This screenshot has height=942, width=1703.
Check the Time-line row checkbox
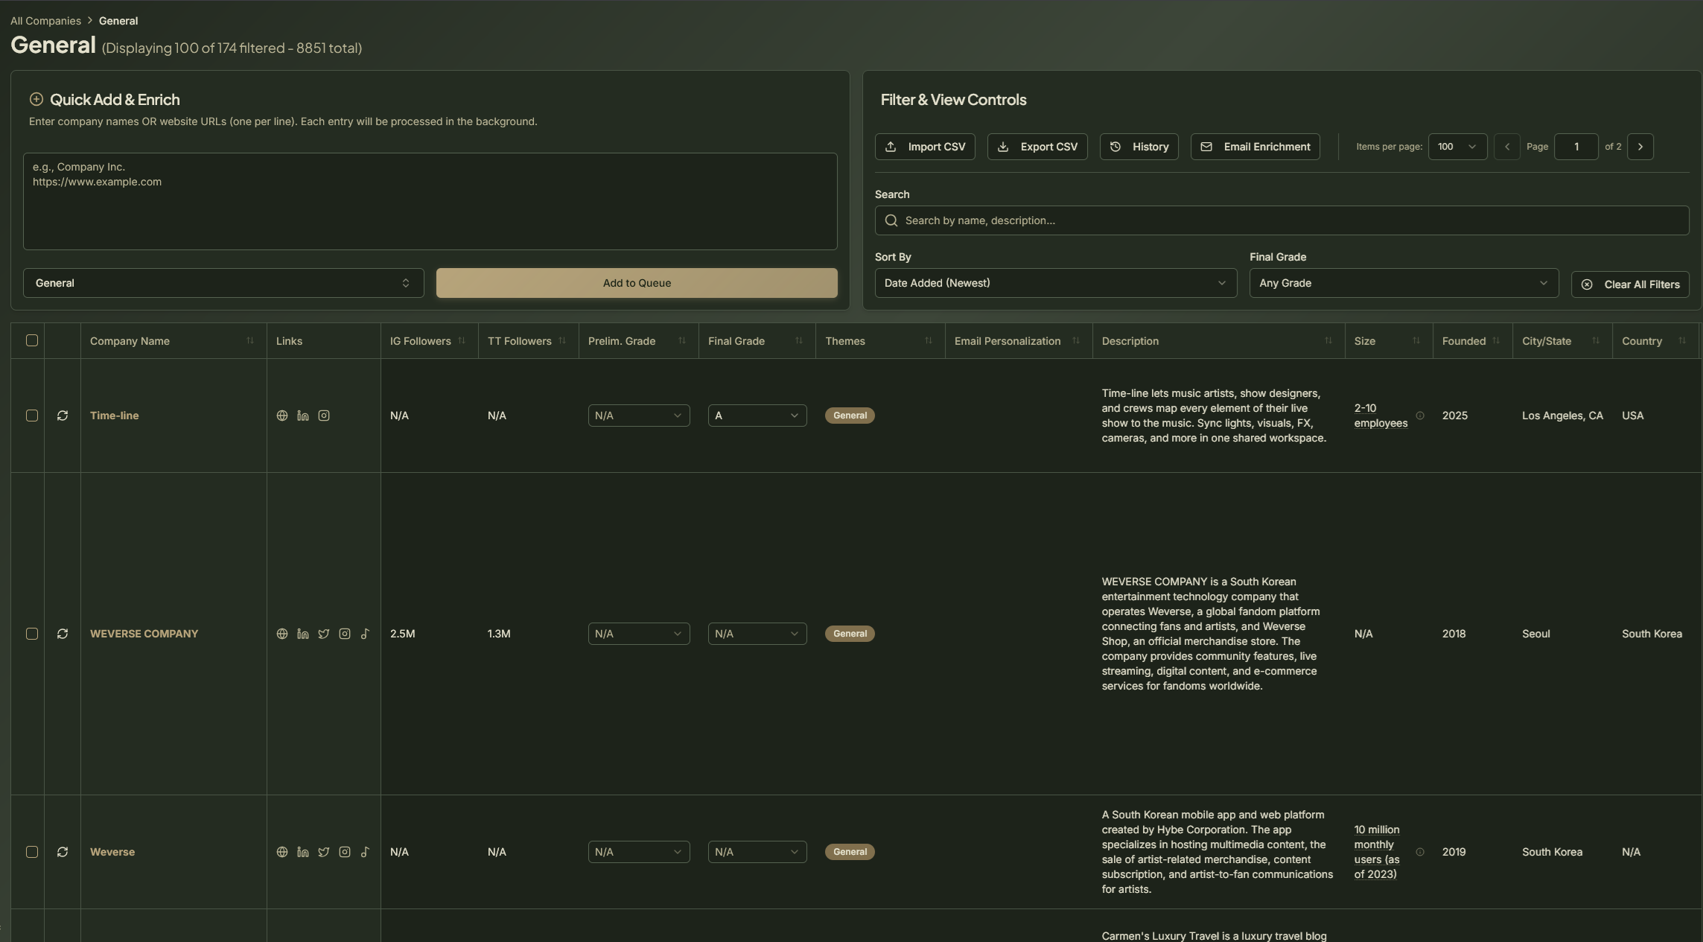pos(32,416)
